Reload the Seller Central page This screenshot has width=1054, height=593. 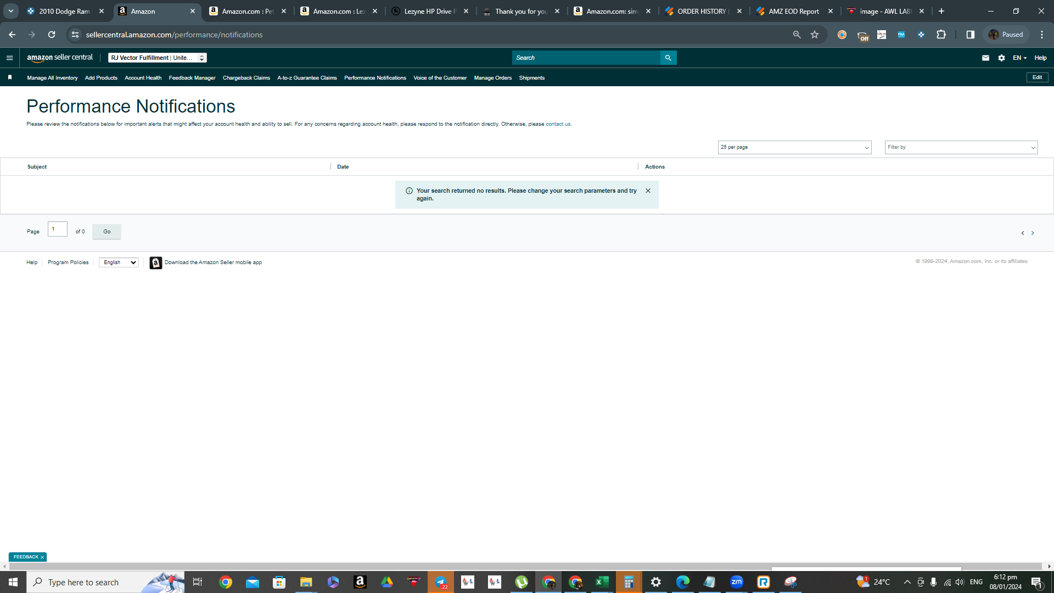pyautogui.click(x=52, y=35)
